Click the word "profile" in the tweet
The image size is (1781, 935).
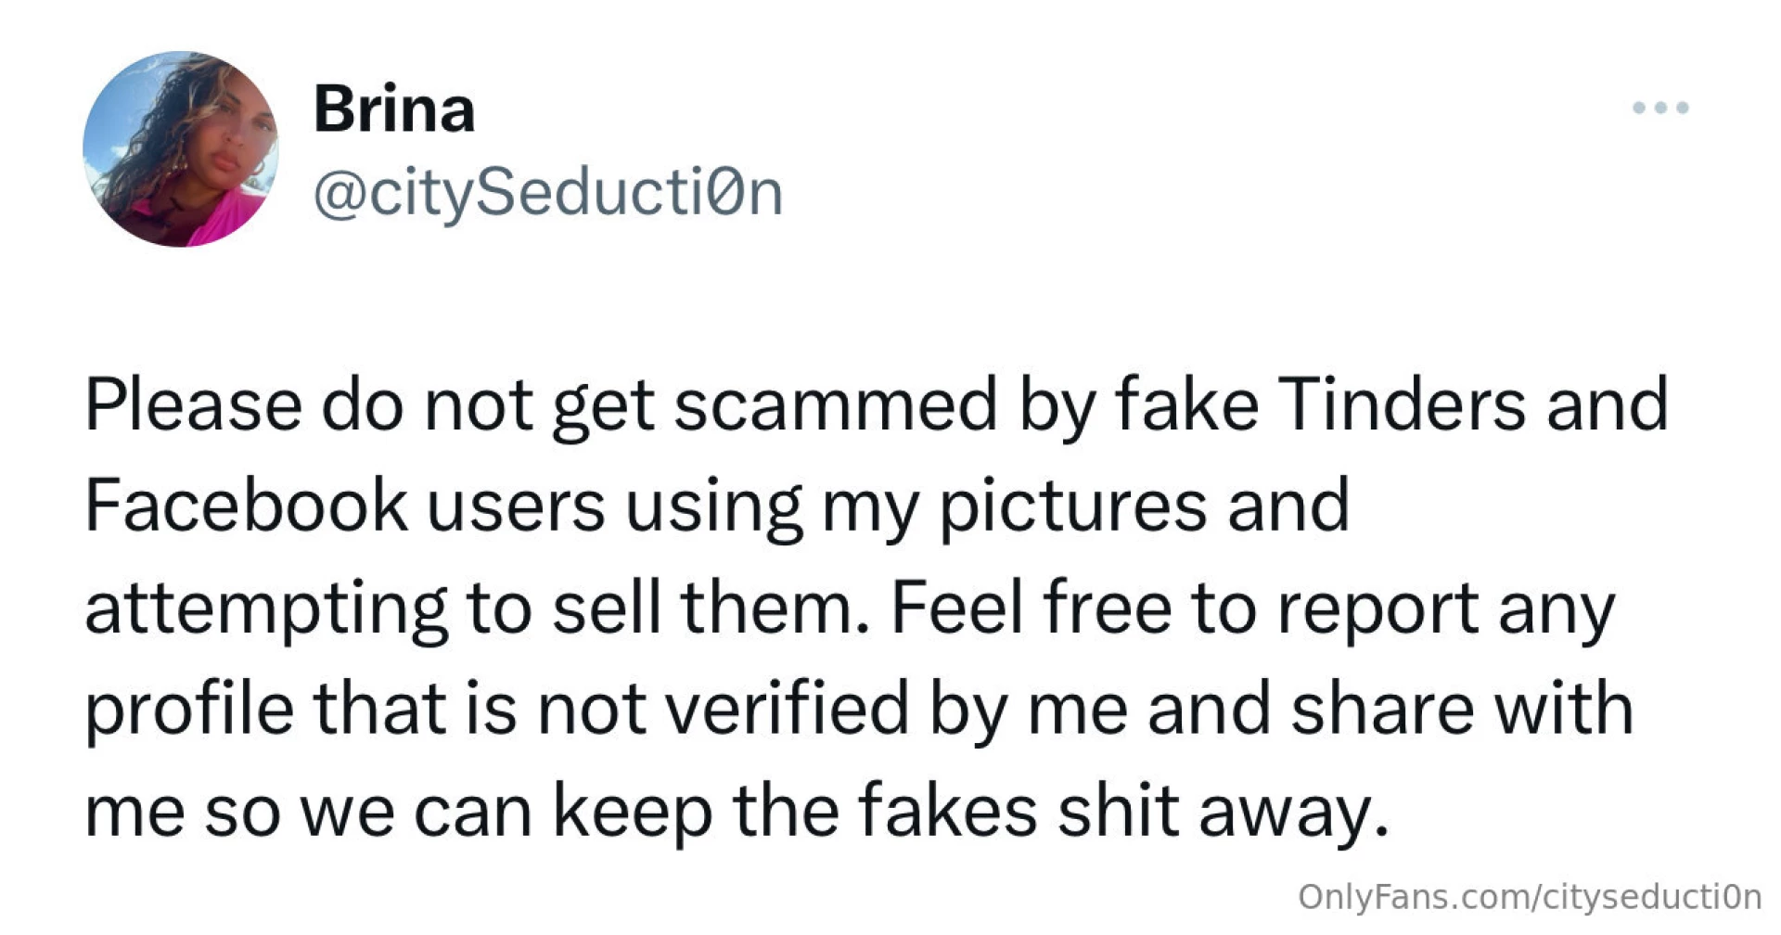189,710
